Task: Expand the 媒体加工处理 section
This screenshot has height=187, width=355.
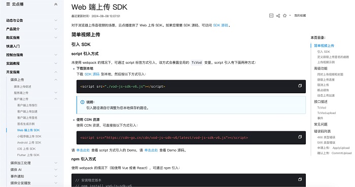Action: 56,163
